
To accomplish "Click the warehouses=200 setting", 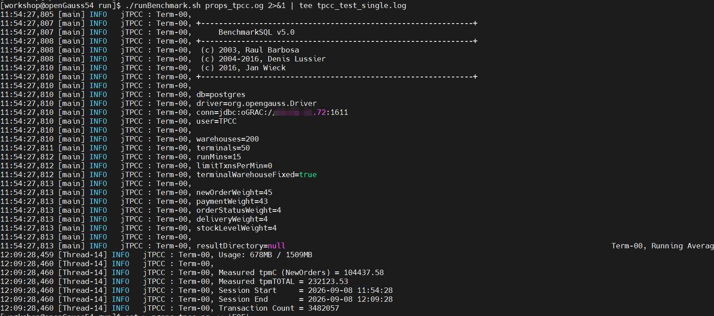I will tap(228, 139).
